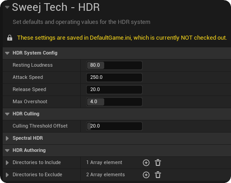Select the Max Overshoot label
The image size is (231, 183).
coord(30,101)
